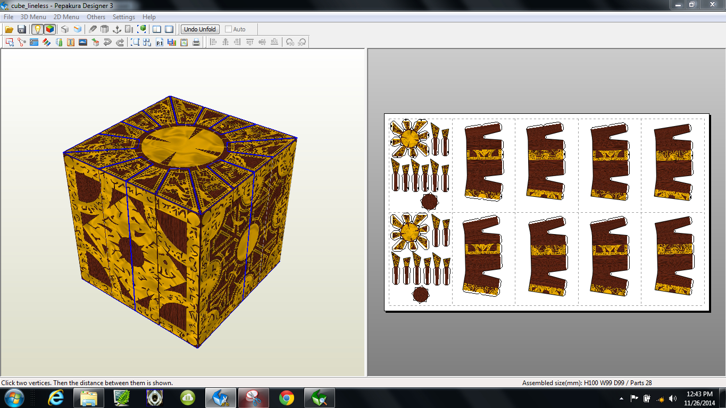Image resolution: width=726 pixels, height=408 pixels.
Task: Click the align top icon
Action: [250, 42]
